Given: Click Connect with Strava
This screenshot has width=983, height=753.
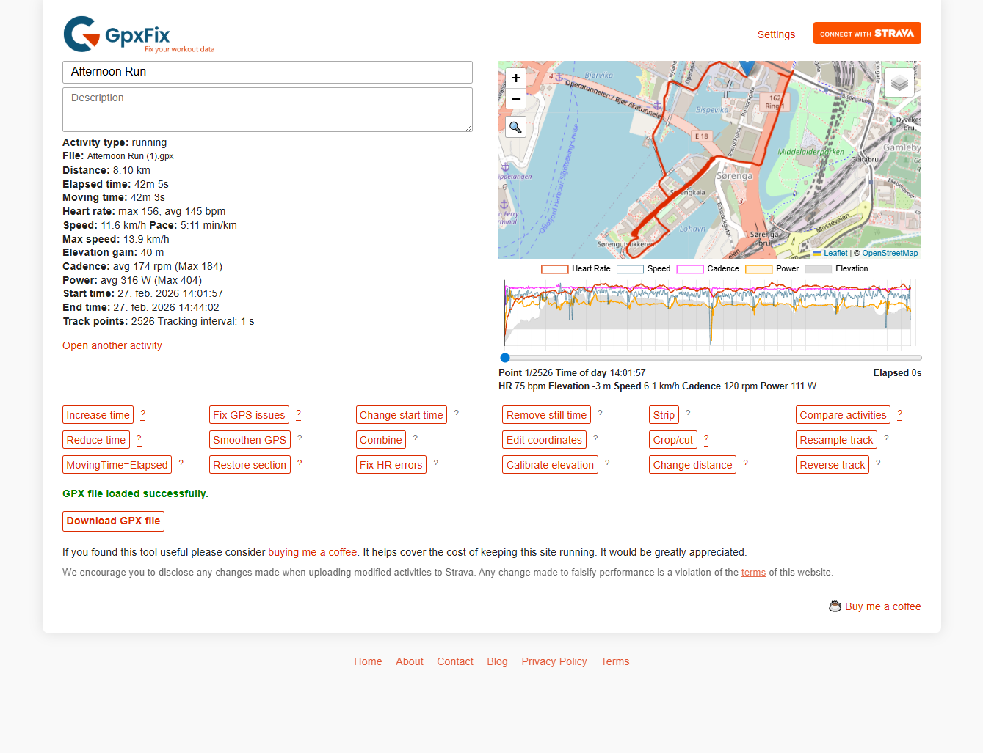Looking at the screenshot, I should (x=867, y=33).
